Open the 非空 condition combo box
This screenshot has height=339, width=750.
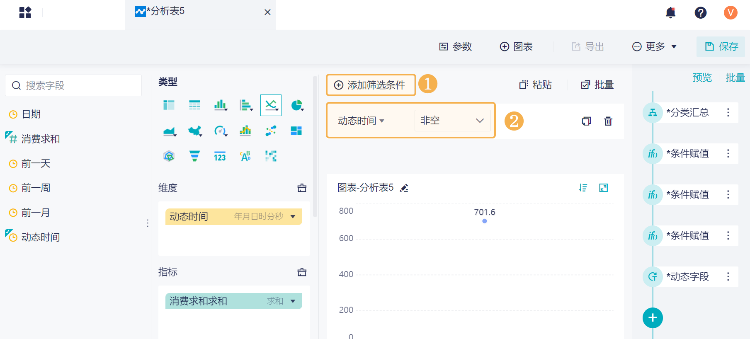tap(452, 121)
